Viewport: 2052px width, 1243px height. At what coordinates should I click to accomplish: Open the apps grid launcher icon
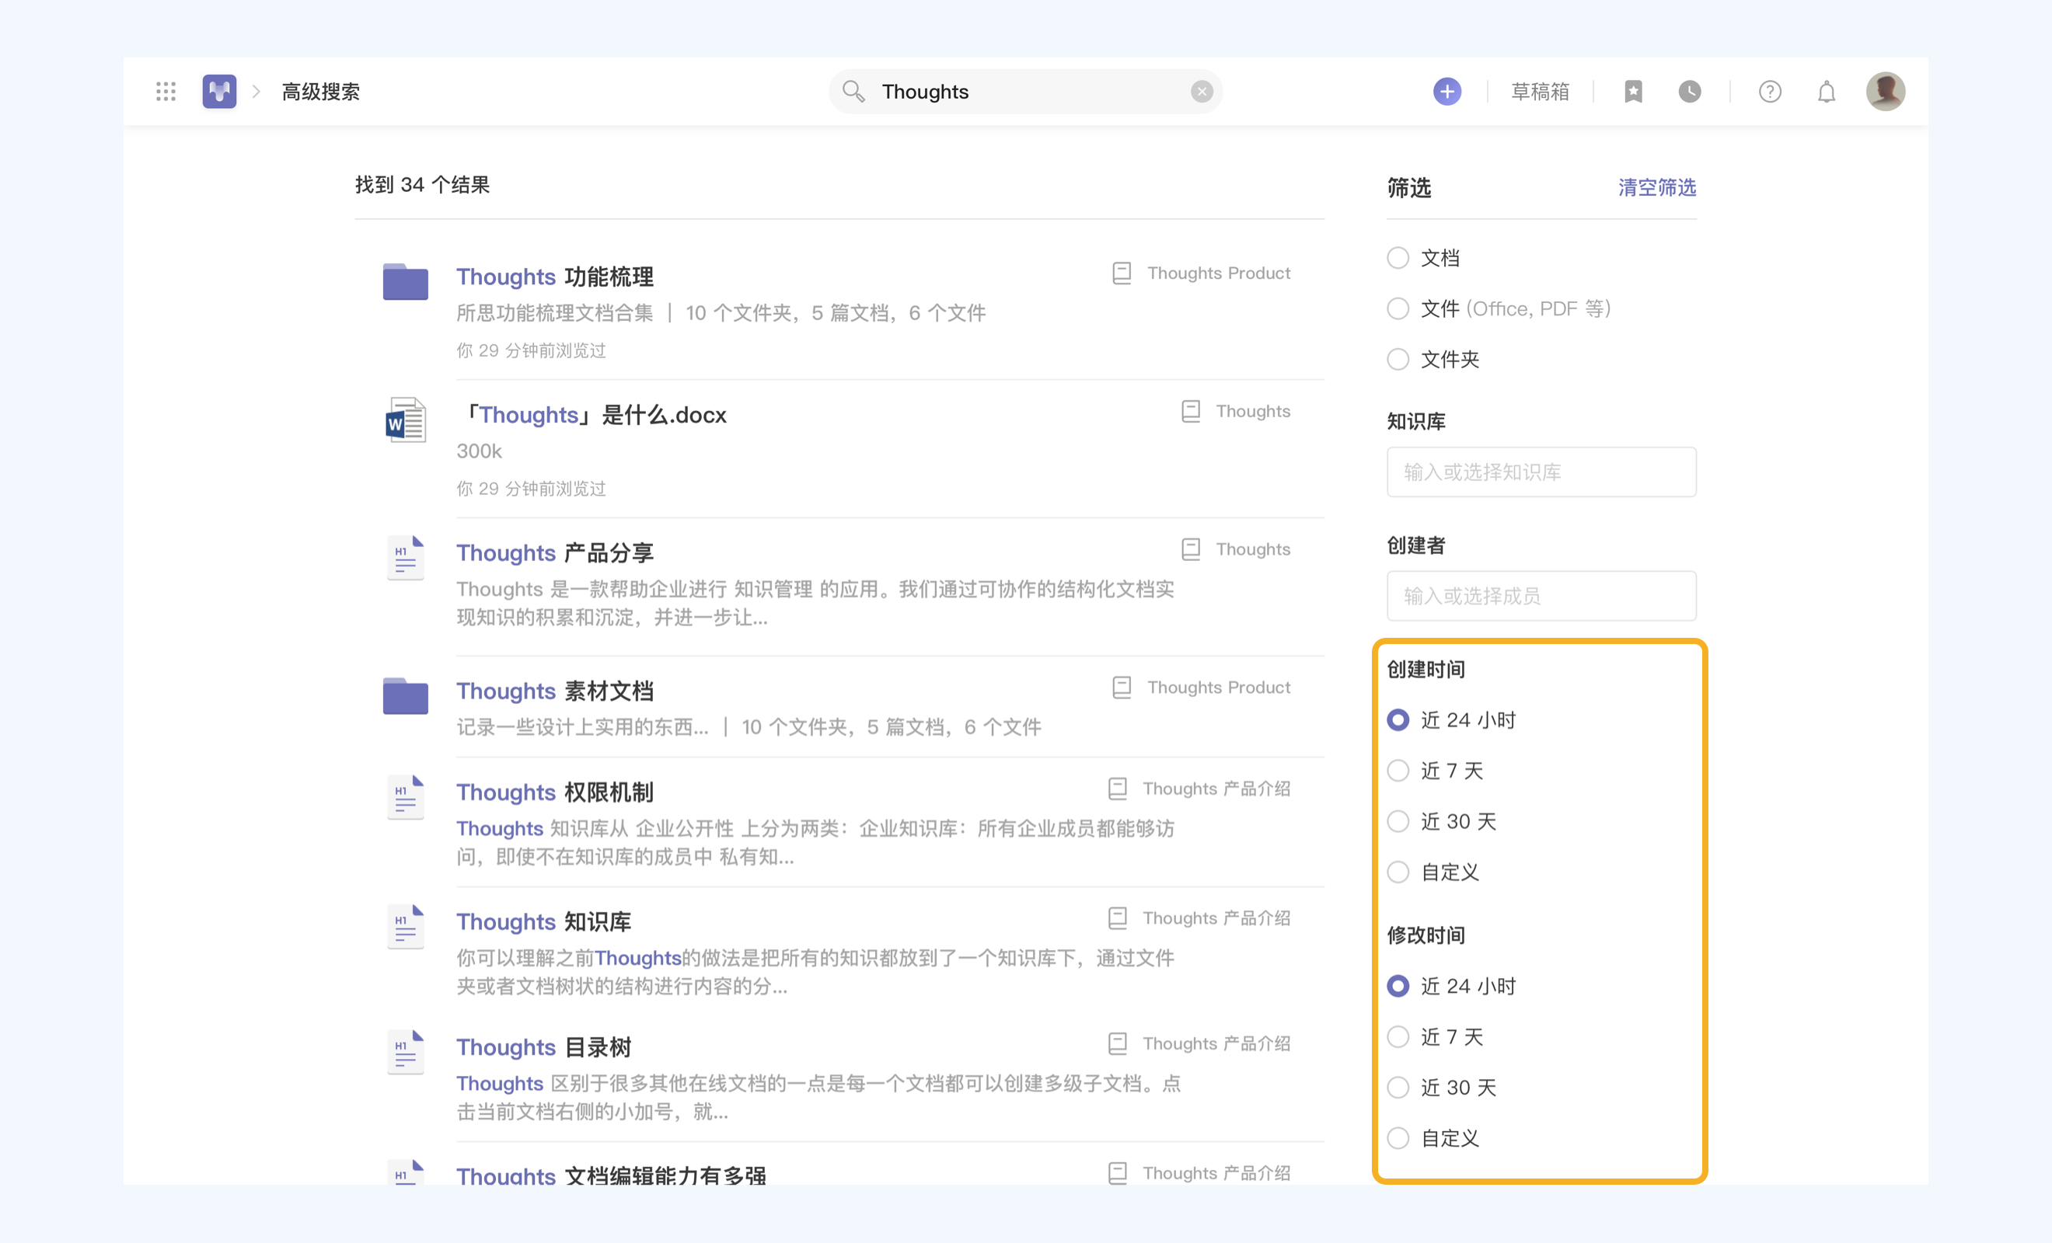click(166, 92)
